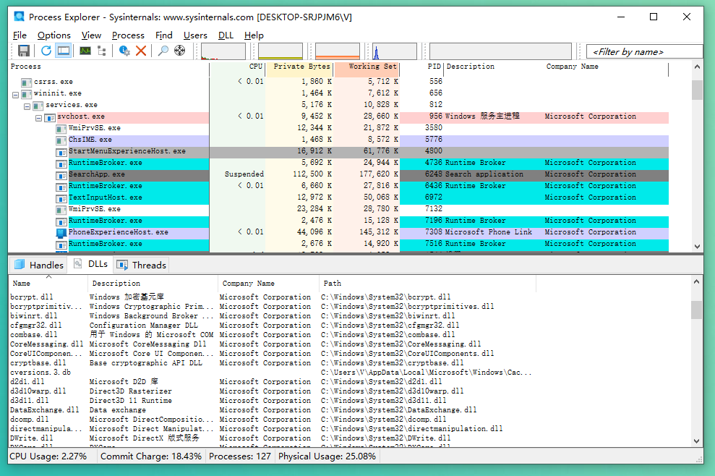This screenshot has width=715, height=476.
Task: Click the yellow commit history mini graph
Action: coord(280,51)
